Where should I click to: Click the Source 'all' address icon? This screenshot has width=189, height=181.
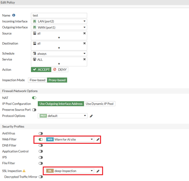tap(35, 33)
